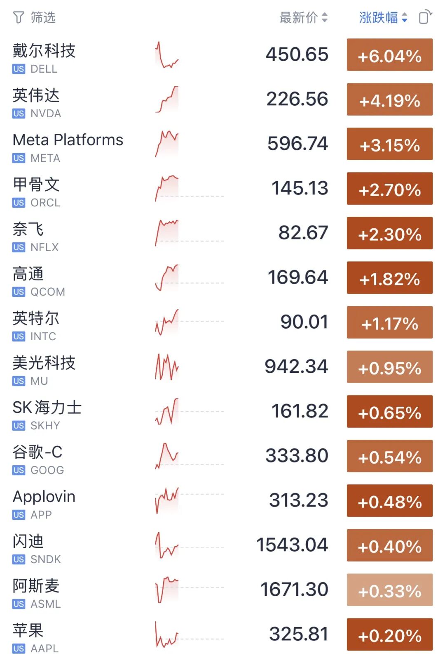This screenshot has width=445, height=654.
Task: Click the US tag beside SKHY
Action: tap(19, 426)
